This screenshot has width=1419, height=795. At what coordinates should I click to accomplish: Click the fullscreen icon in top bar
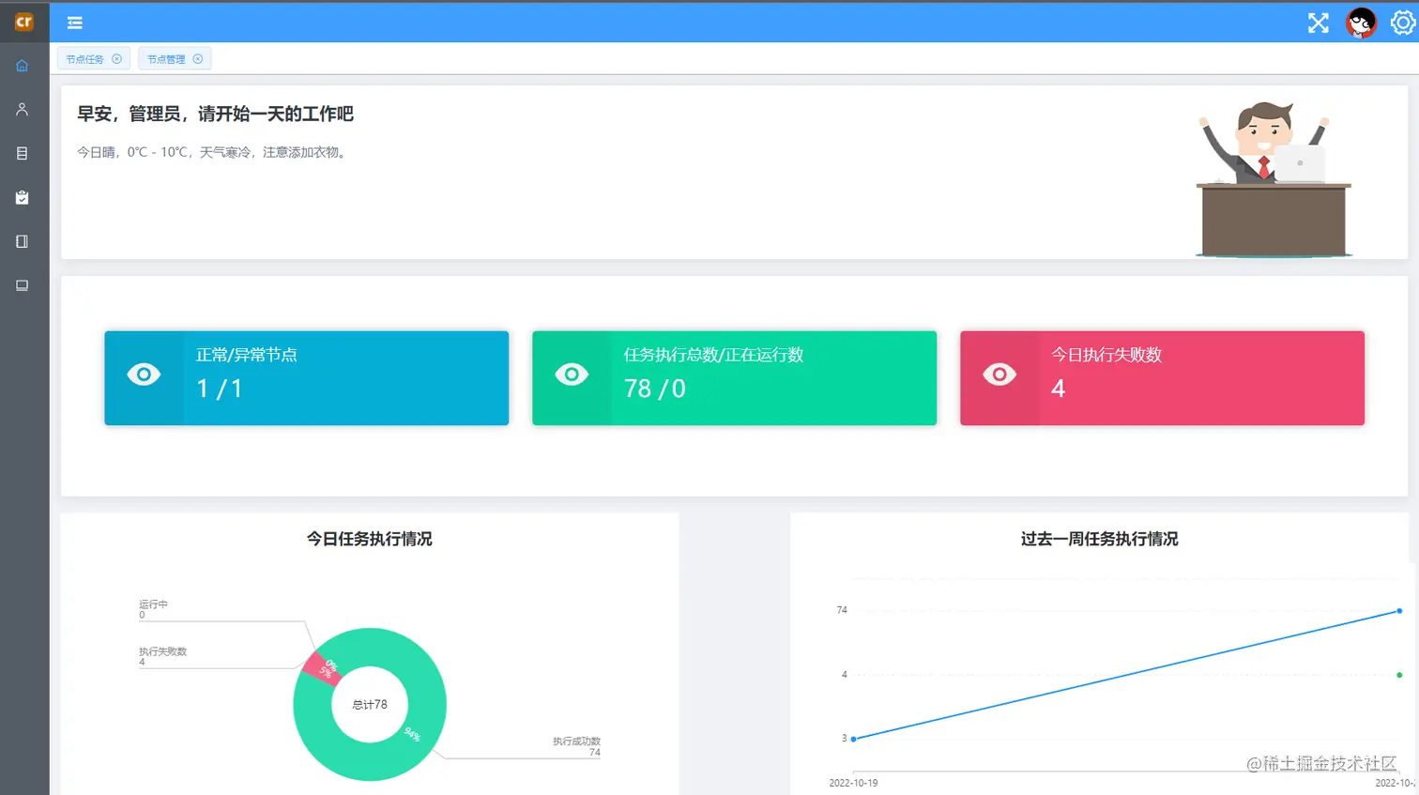1318,23
